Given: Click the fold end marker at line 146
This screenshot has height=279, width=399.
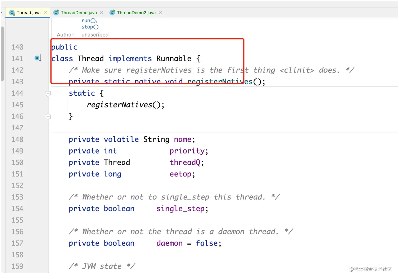Looking at the screenshot, I should [x=48, y=116].
